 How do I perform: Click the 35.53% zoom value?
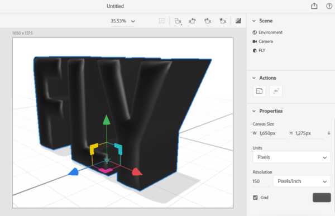118,21
